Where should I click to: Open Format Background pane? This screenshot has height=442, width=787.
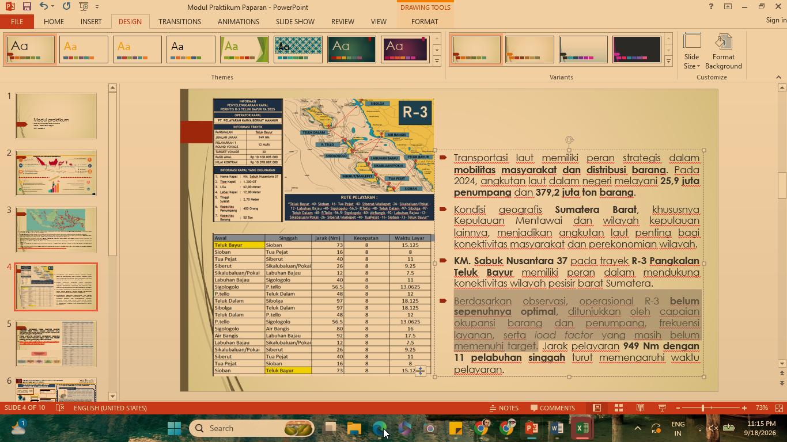[723, 52]
